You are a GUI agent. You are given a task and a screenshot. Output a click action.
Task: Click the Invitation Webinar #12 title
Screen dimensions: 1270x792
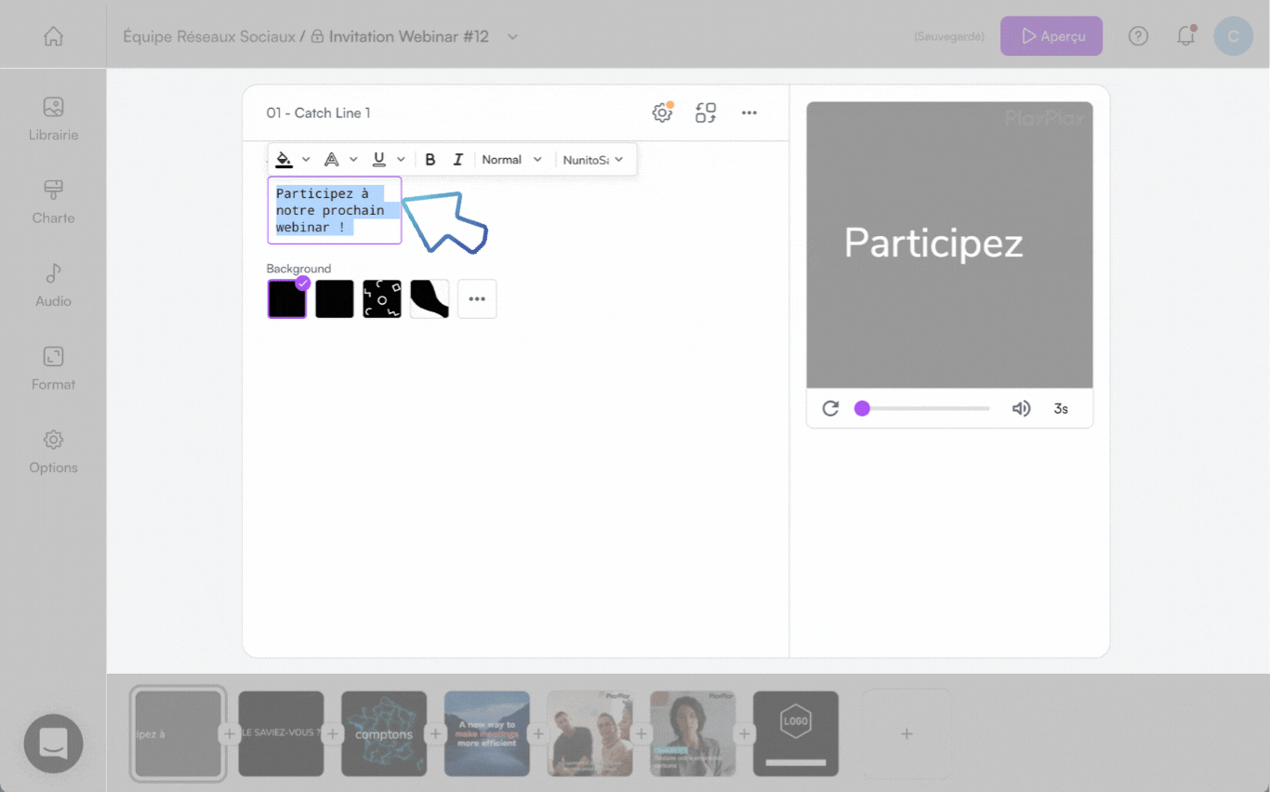coord(409,36)
